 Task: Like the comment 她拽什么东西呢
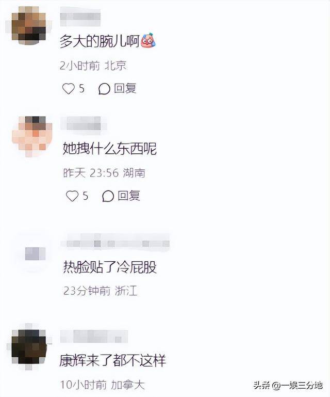72,196
